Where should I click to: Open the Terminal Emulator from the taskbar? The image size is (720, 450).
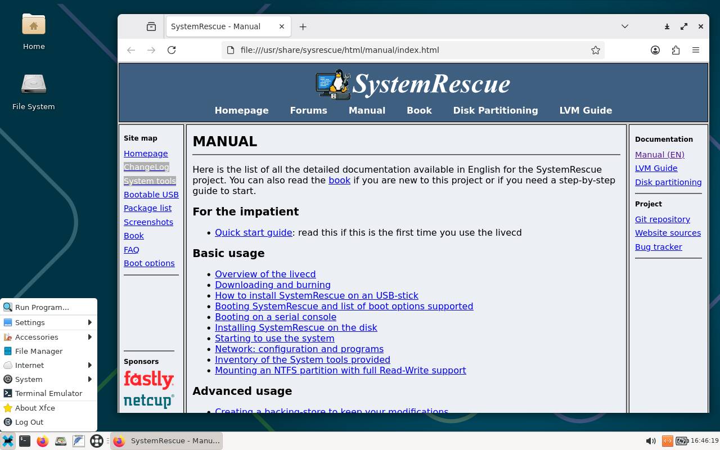point(25,440)
